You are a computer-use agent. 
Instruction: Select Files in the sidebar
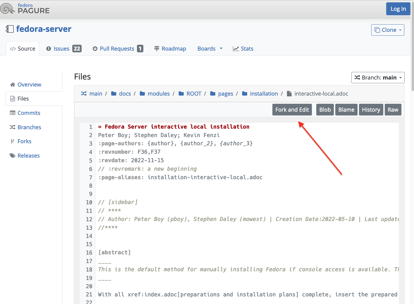34,99
